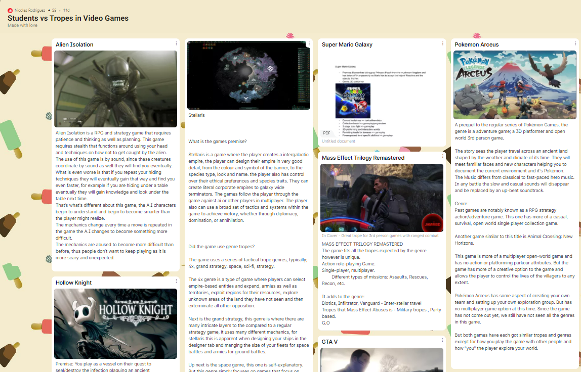Image resolution: width=581 pixels, height=372 pixels.
Task: Open the Pokemon Legends Arceus cover image
Action: point(515,85)
